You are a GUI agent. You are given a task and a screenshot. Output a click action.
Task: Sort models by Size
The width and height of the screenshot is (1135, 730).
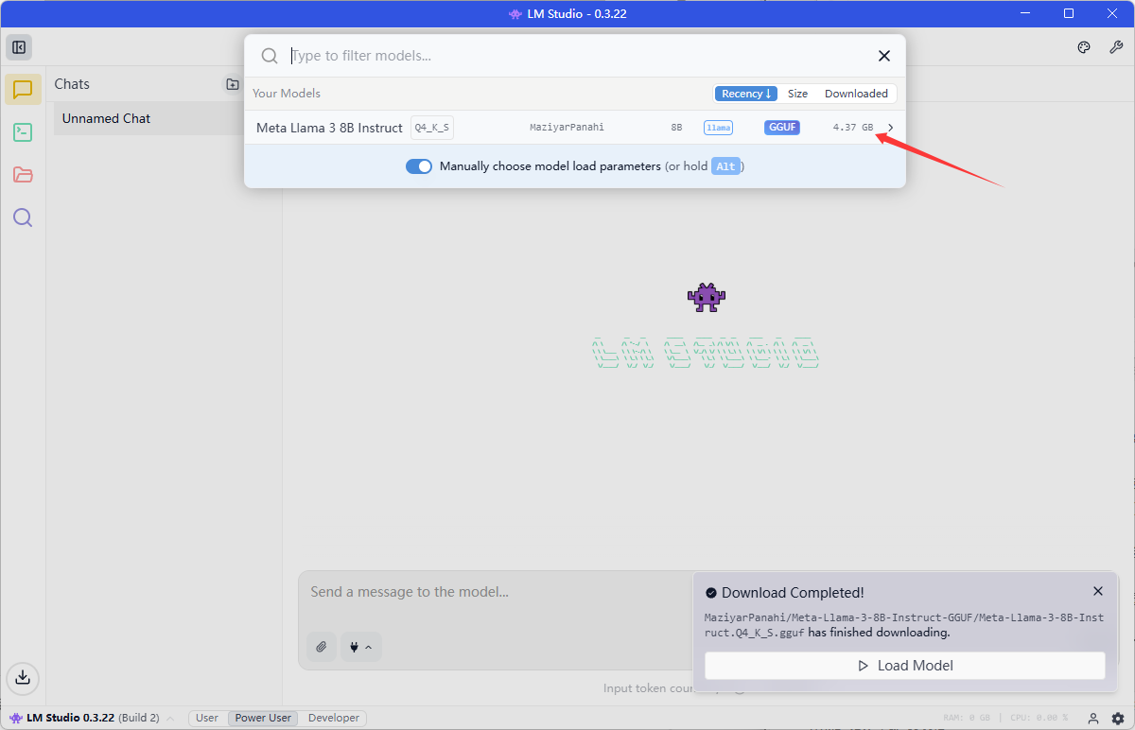(x=798, y=94)
